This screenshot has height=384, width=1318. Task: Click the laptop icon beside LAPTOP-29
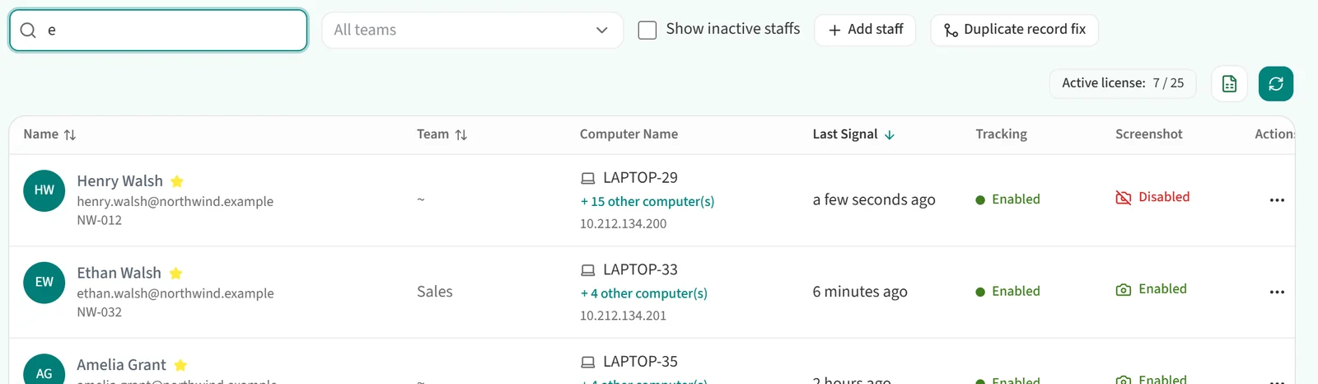587,179
